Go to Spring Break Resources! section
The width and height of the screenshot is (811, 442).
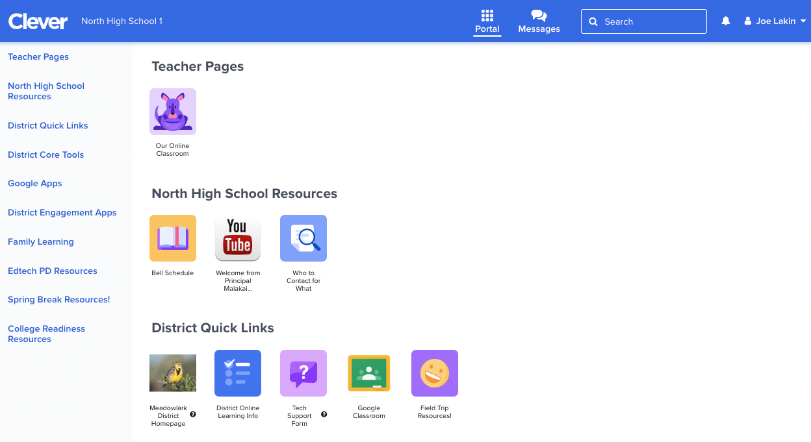coord(58,299)
